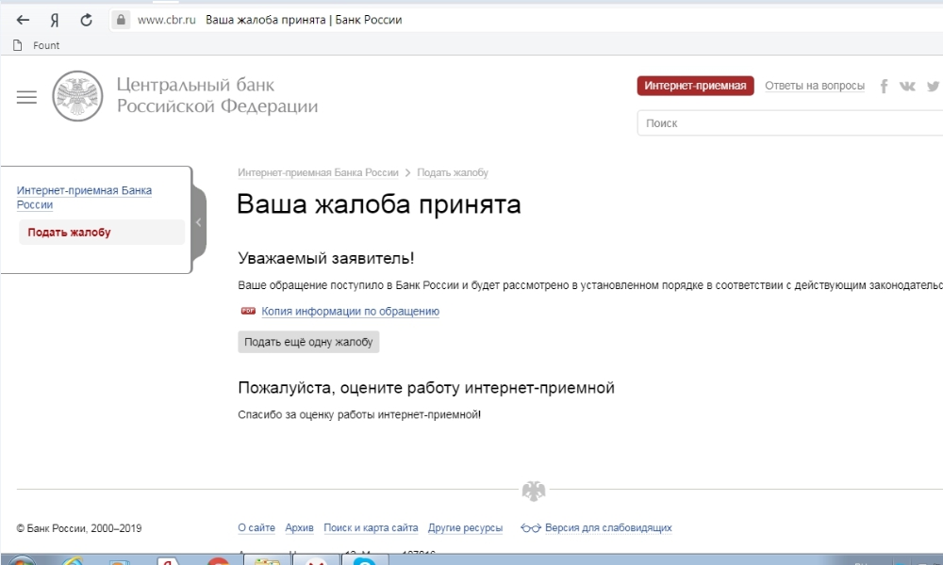Click the Подать жалобу breadcrumb
Screen dimensions: 943x565
[453, 173]
